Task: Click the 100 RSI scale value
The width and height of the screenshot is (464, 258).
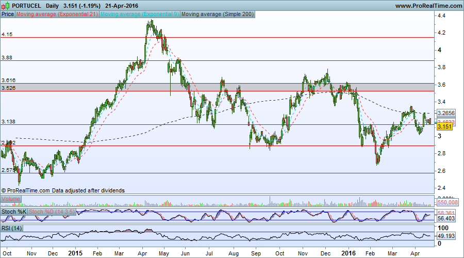Action: [x=443, y=228]
